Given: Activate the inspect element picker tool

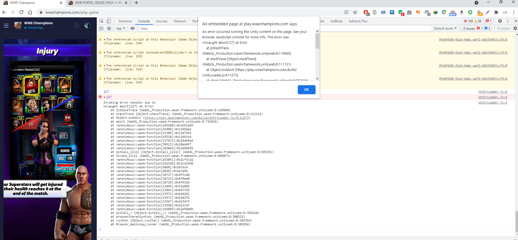Looking at the screenshot, I should click(x=102, y=21).
